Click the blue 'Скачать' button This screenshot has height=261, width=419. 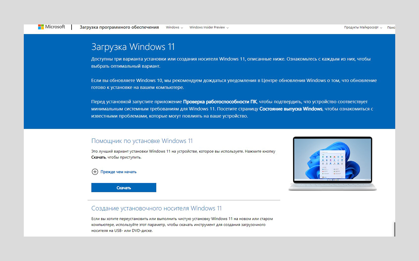pyautogui.click(x=124, y=188)
